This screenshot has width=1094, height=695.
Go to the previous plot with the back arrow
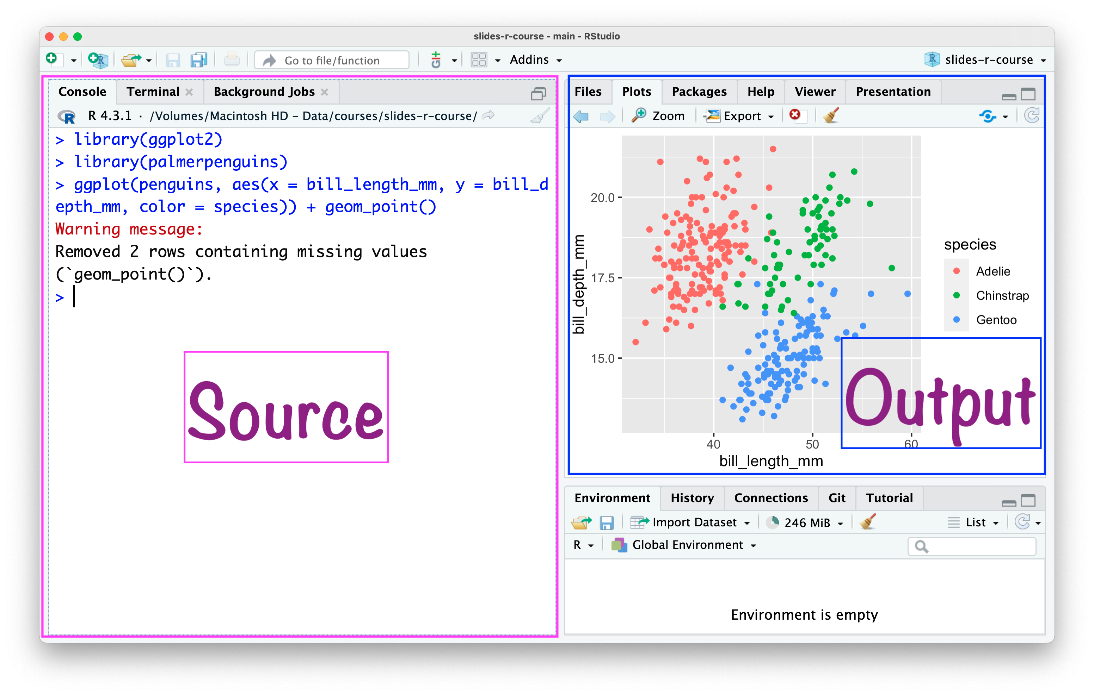pos(581,116)
